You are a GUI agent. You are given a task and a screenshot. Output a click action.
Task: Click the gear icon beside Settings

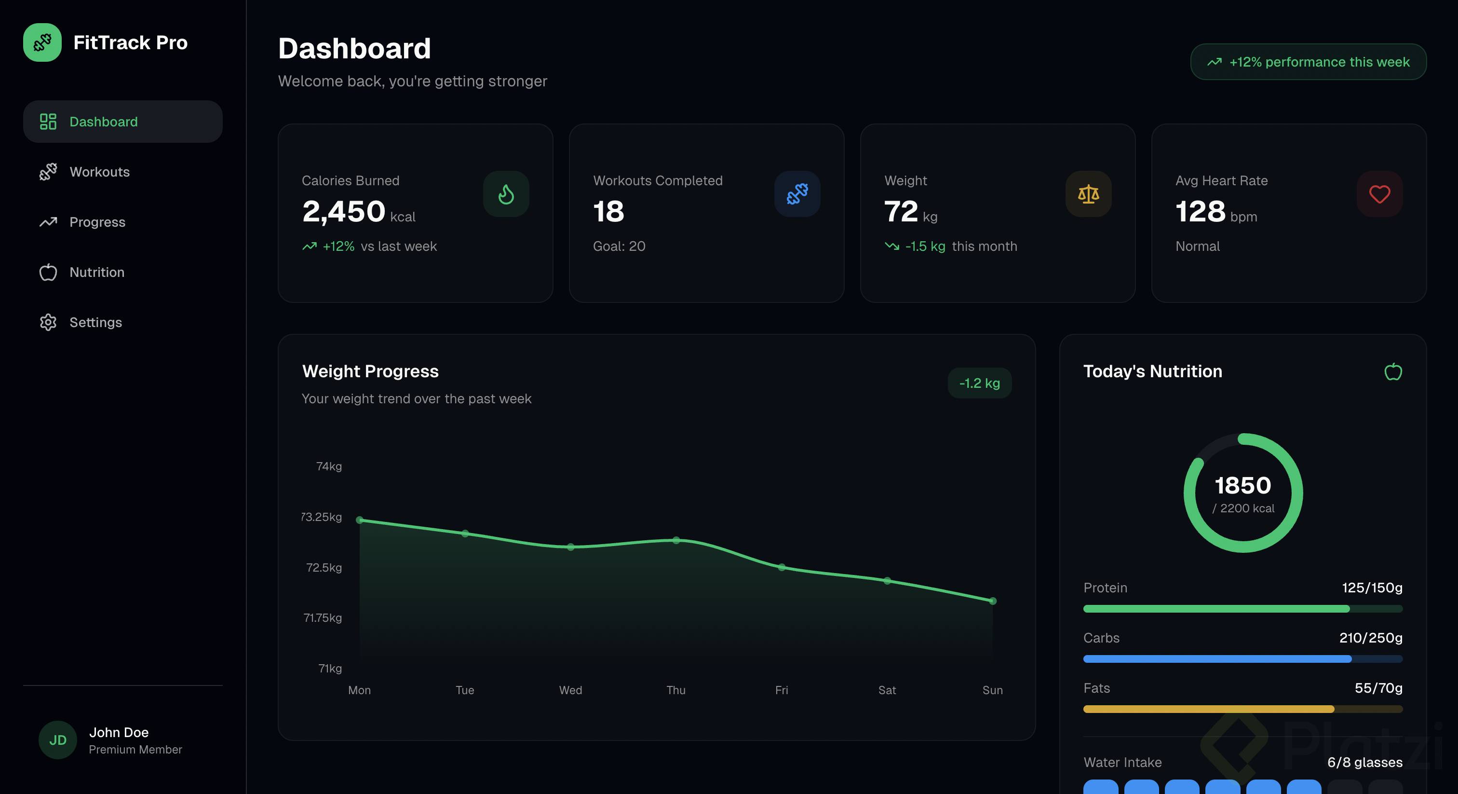[x=48, y=322]
